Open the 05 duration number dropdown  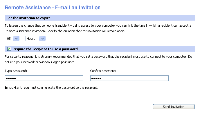(x=16, y=38)
